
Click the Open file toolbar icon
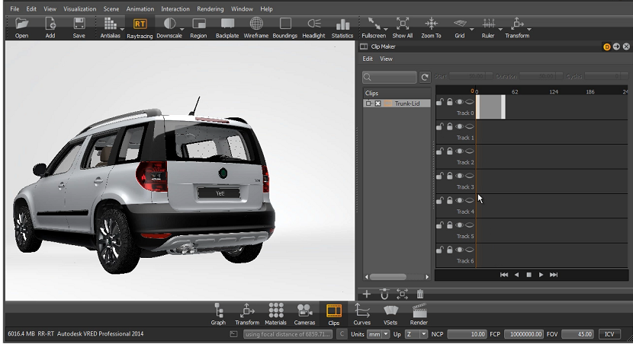pyautogui.click(x=22, y=24)
